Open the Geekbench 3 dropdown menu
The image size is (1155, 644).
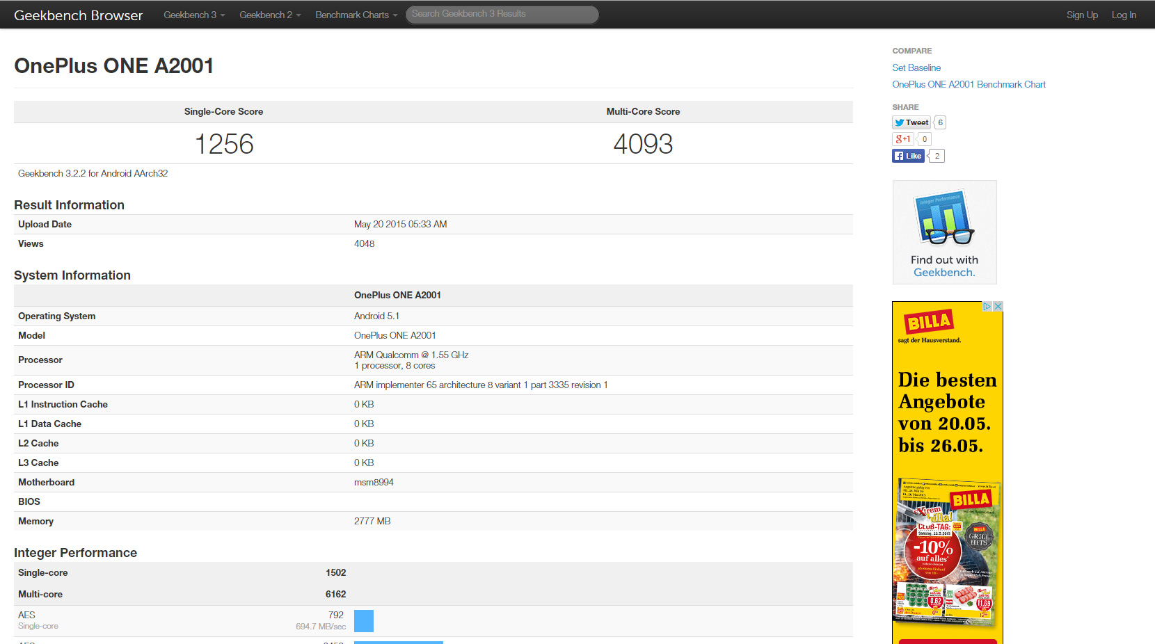point(194,15)
